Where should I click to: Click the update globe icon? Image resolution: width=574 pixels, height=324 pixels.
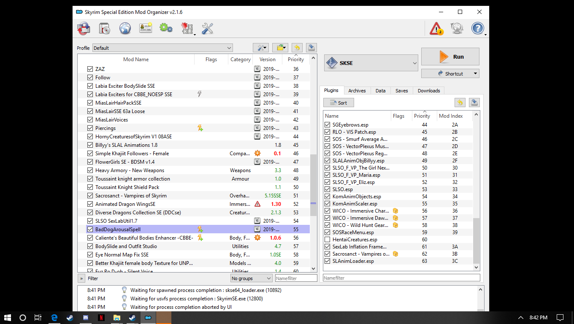point(457,29)
